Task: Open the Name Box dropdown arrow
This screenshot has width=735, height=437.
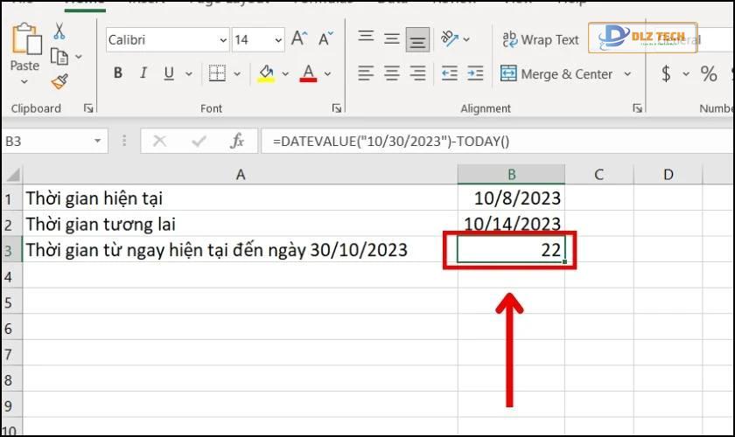Action: point(97,141)
